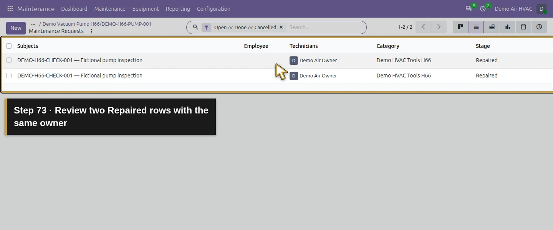Open the Dashboard menu
Screen dimensions: 553x230
click(74, 8)
